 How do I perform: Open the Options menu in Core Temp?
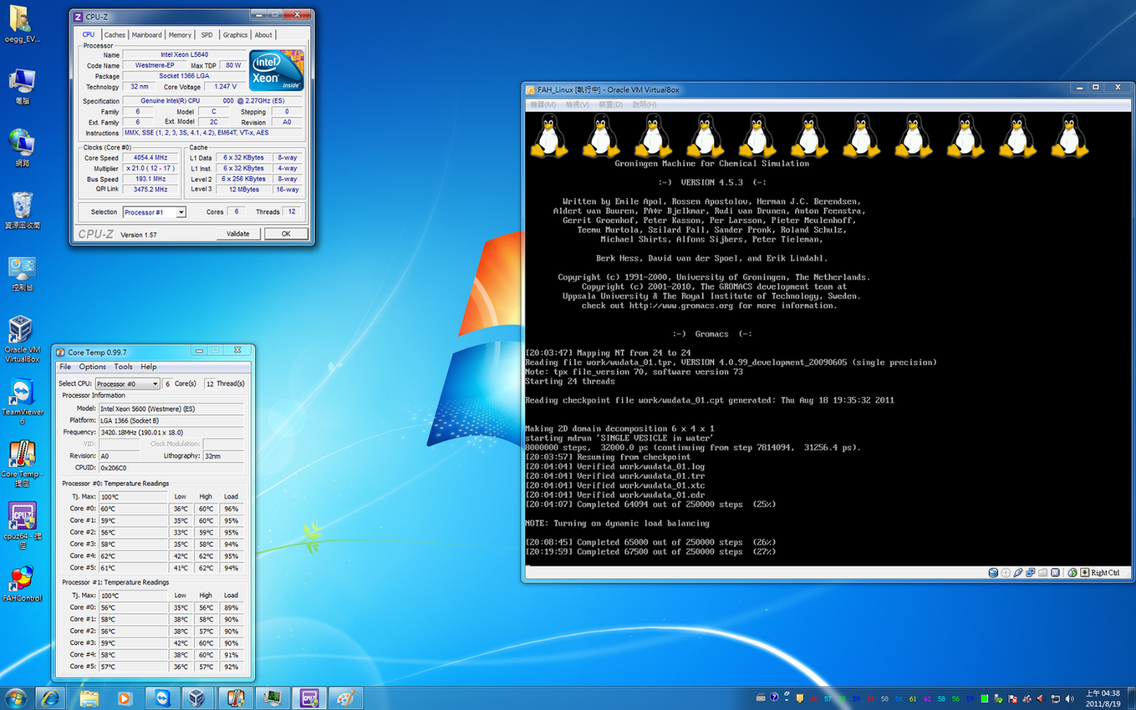tap(93, 367)
